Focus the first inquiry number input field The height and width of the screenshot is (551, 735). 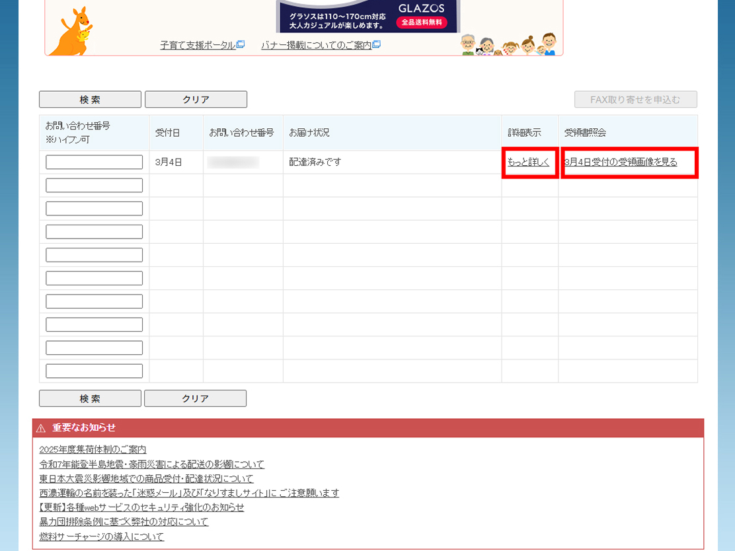pyautogui.click(x=95, y=162)
